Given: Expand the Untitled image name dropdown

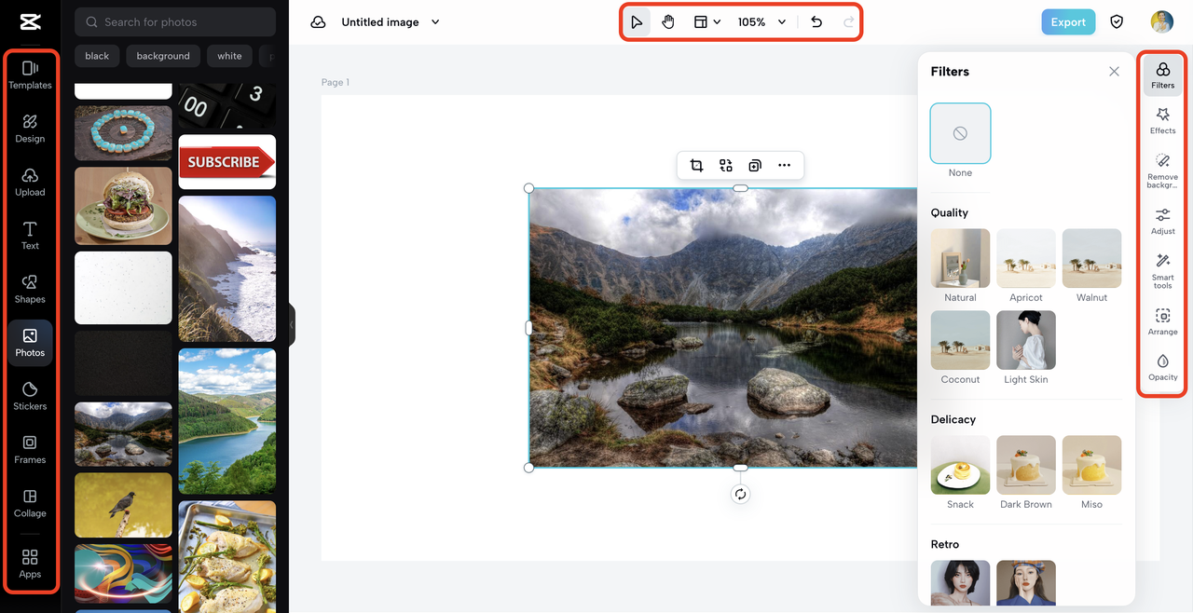Looking at the screenshot, I should click(x=435, y=22).
